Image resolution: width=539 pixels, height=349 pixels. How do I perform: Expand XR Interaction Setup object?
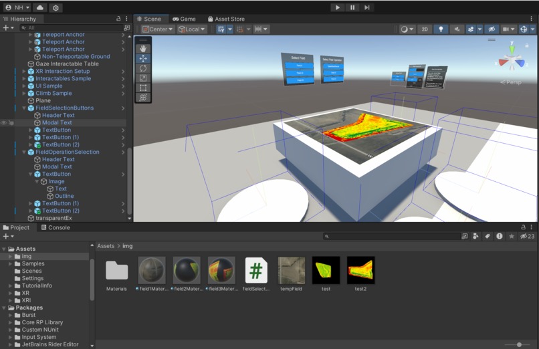[24, 71]
